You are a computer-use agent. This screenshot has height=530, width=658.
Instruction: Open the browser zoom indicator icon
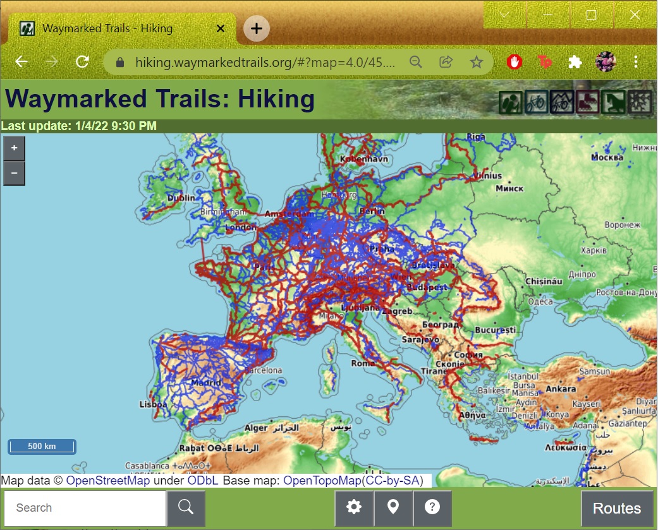415,62
